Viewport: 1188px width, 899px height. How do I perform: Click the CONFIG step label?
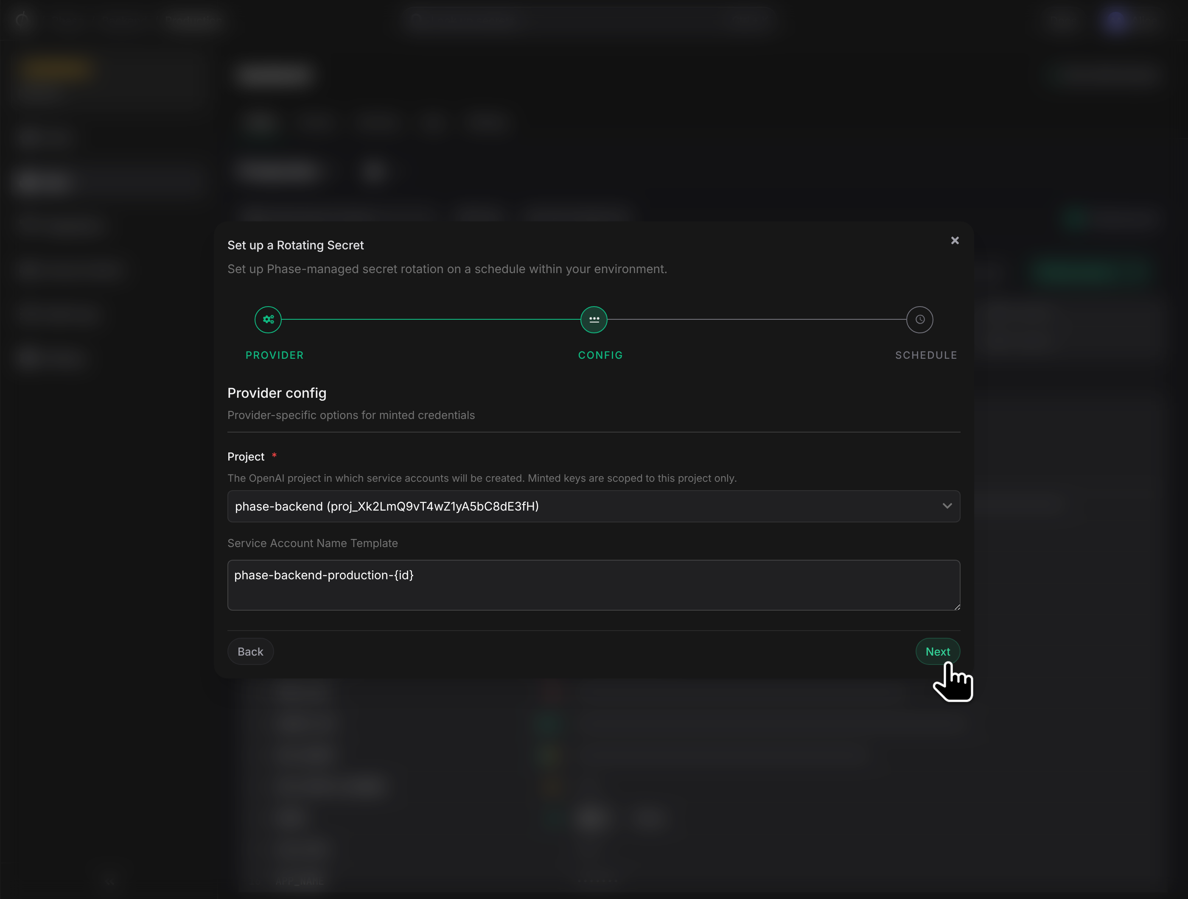600,355
